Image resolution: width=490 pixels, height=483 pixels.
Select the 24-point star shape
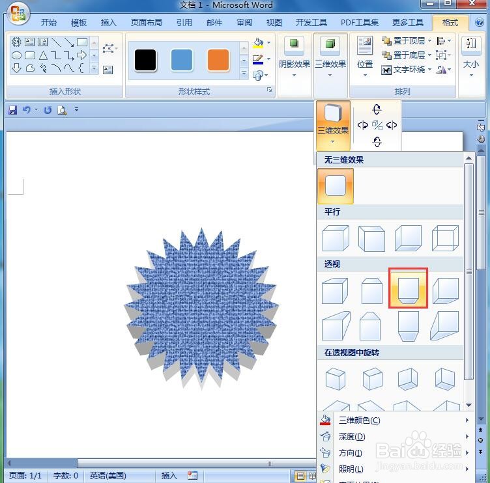click(x=16, y=42)
